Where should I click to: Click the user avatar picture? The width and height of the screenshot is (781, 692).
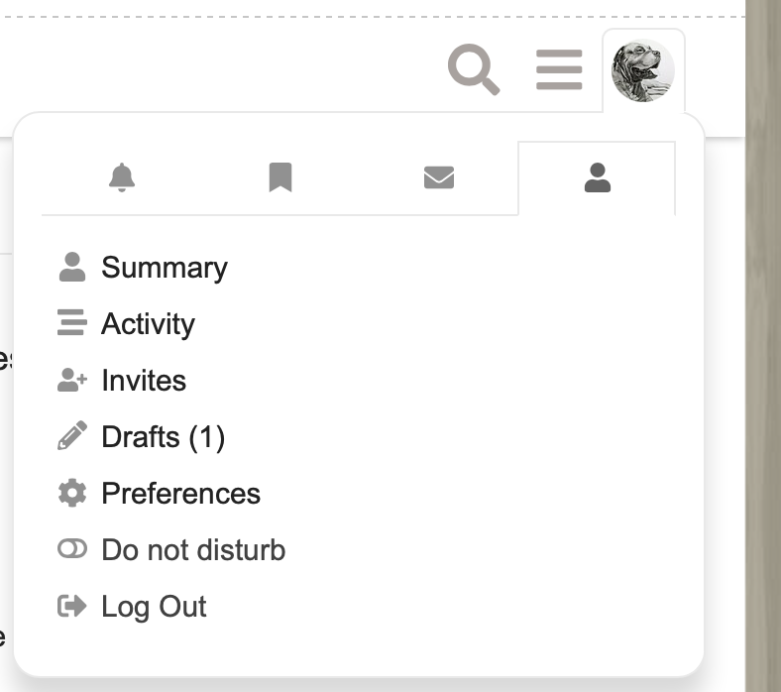[x=643, y=71]
